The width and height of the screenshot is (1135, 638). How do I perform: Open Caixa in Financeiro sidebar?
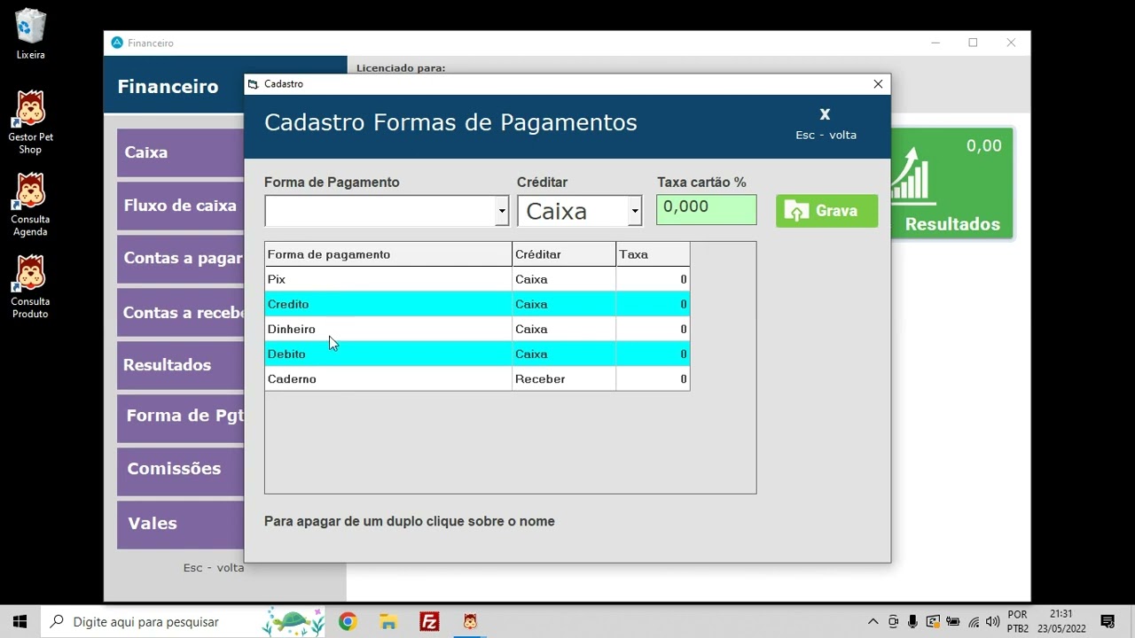point(181,152)
